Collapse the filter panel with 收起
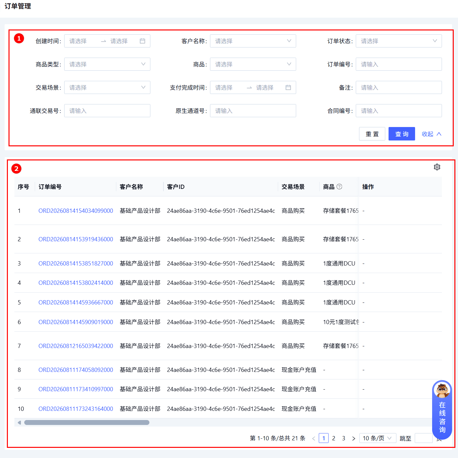458x458 pixels. tap(431, 134)
